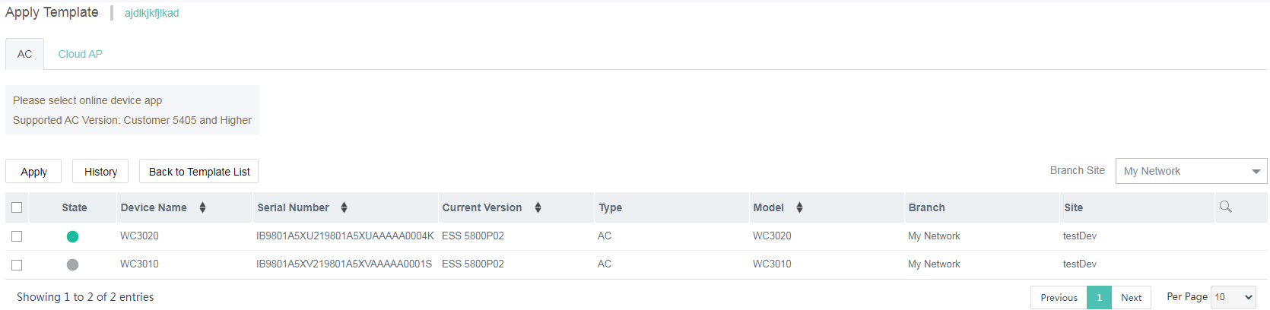1270x310 pixels.
Task: Open the Branch Site My Network dropdown
Action: click(1190, 171)
